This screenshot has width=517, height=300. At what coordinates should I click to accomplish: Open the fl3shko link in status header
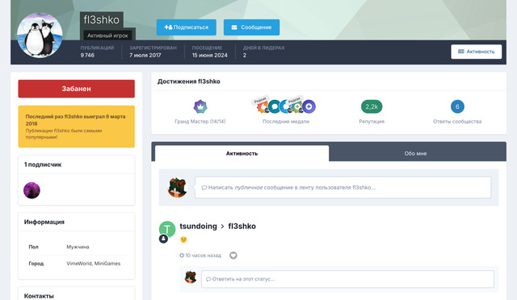[242, 227]
